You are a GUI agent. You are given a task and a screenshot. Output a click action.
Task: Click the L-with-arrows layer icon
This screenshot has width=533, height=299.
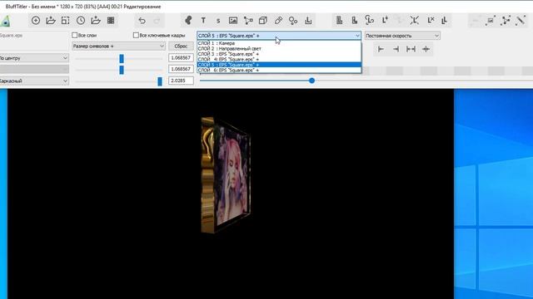click(414, 20)
